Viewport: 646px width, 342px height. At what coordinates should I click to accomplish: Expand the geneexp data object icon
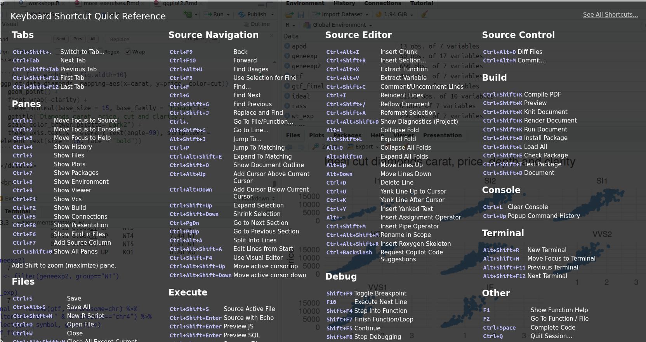(287, 56)
